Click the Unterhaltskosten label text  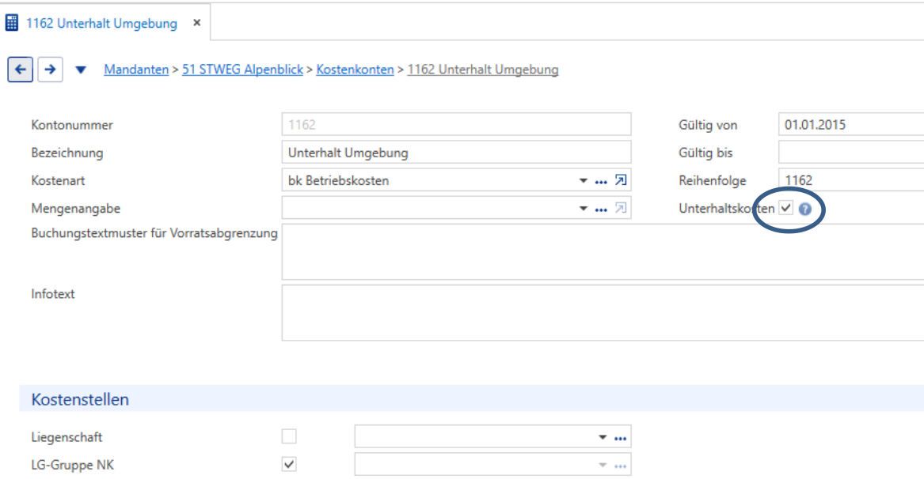(727, 209)
